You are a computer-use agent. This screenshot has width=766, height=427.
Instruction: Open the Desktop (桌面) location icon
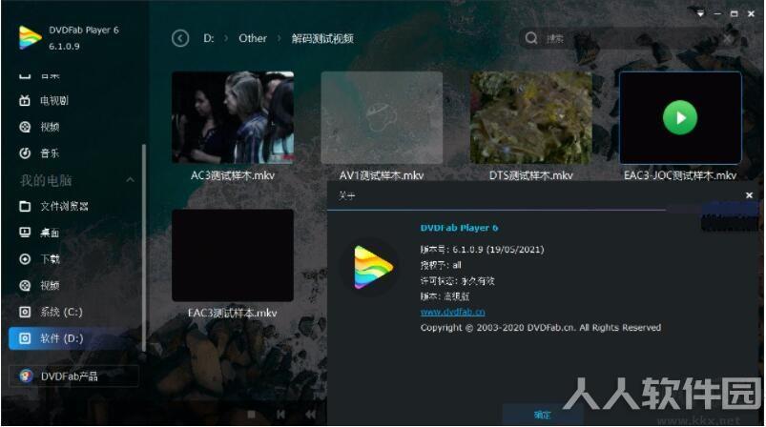(x=25, y=233)
